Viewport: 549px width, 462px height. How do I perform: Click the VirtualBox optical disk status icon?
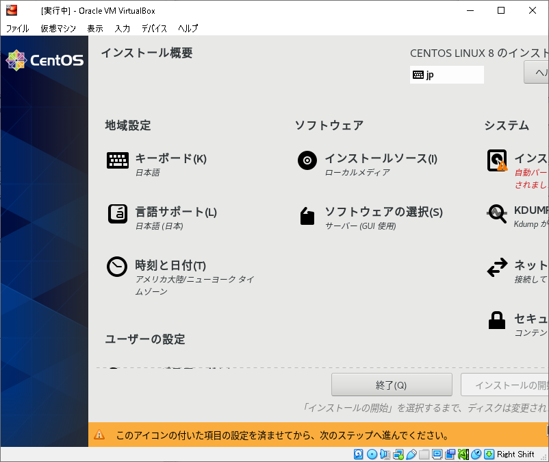[x=372, y=454]
